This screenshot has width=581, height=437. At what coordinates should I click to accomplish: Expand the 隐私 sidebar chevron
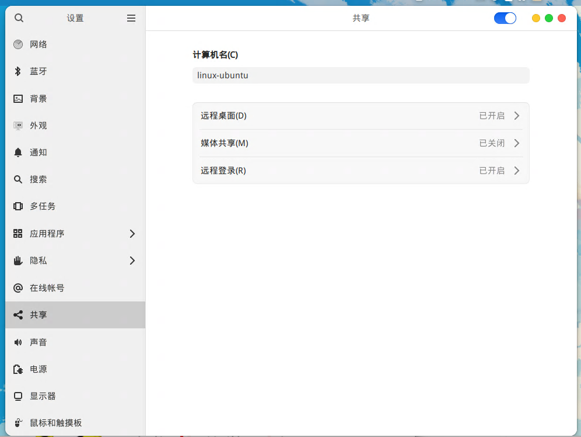[x=132, y=261]
